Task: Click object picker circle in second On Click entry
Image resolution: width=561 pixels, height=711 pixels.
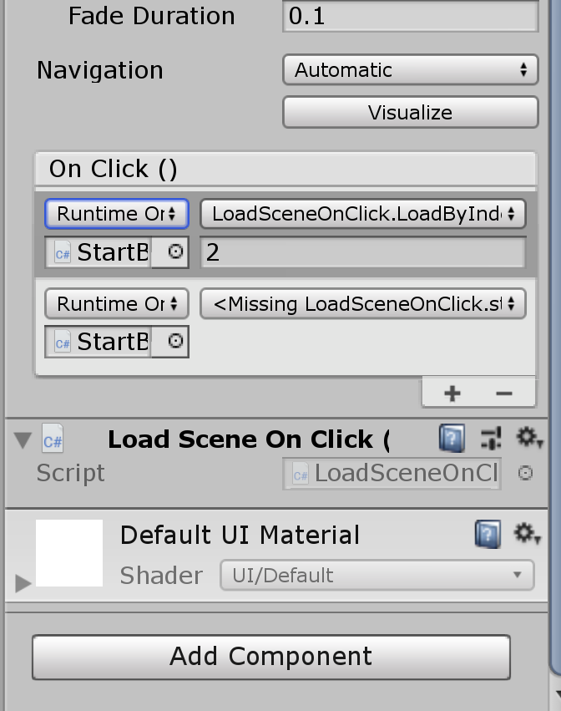Action: pyautogui.click(x=175, y=341)
